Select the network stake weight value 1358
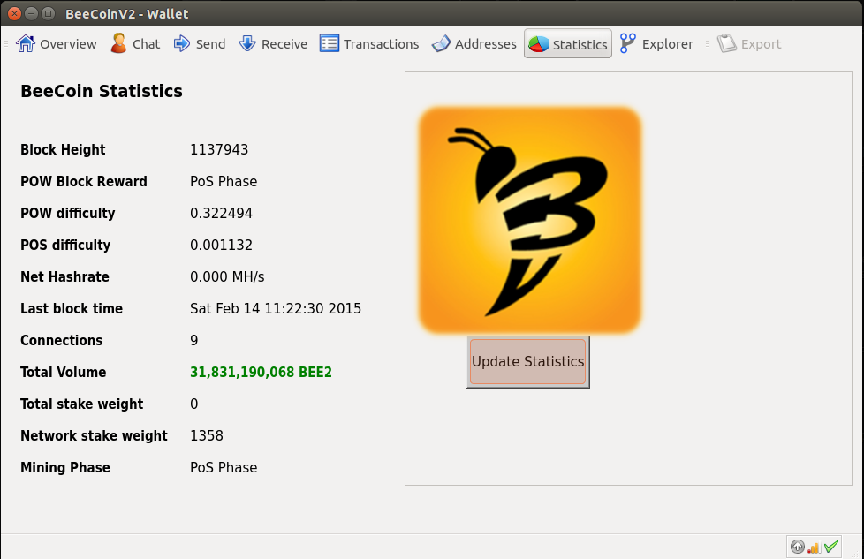The height and width of the screenshot is (559, 864). pos(207,436)
